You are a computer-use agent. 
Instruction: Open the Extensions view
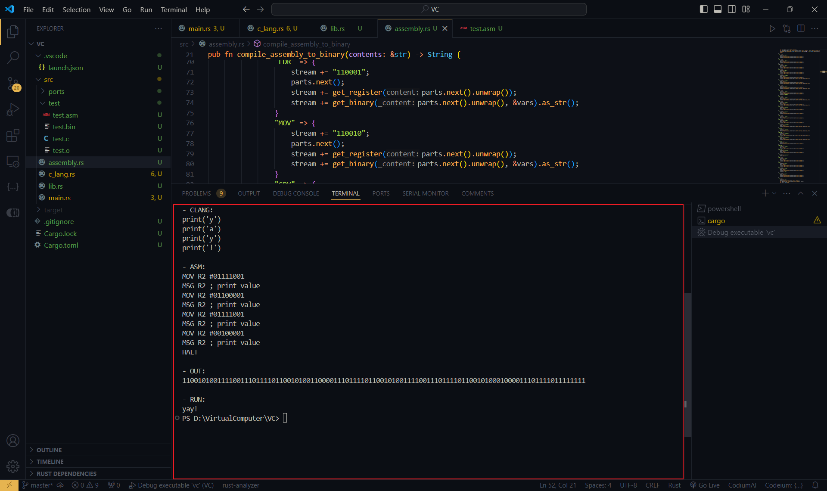13,135
